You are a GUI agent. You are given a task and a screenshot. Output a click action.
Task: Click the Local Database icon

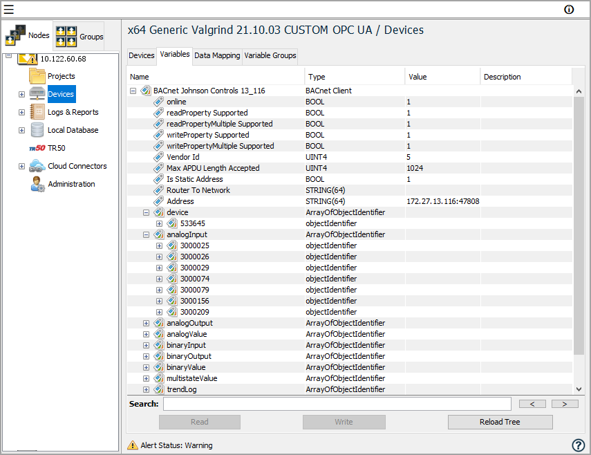click(x=37, y=130)
